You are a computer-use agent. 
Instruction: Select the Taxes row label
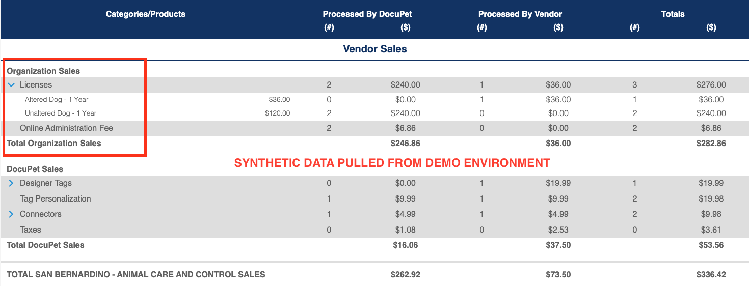point(31,230)
